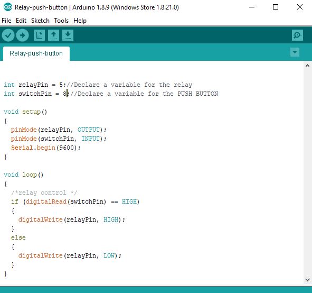Select the Relay-push-button tab

click(x=36, y=53)
